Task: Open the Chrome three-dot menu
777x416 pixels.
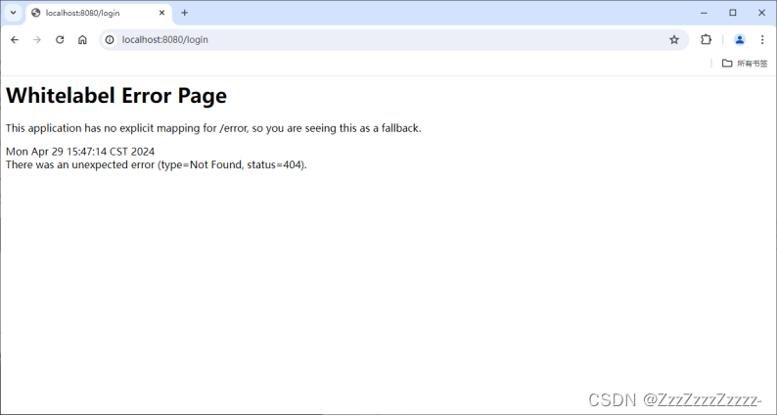Action: (762, 40)
